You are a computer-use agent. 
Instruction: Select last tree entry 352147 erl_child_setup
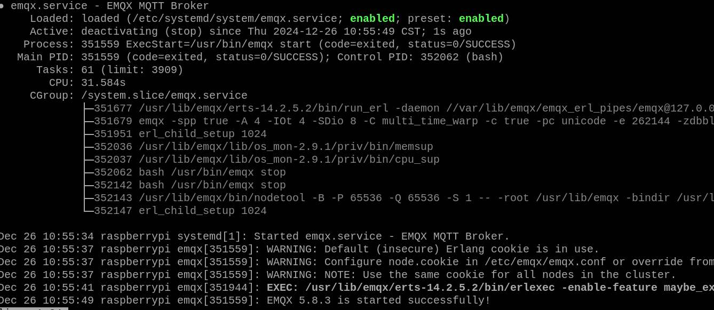click(180, 211)
